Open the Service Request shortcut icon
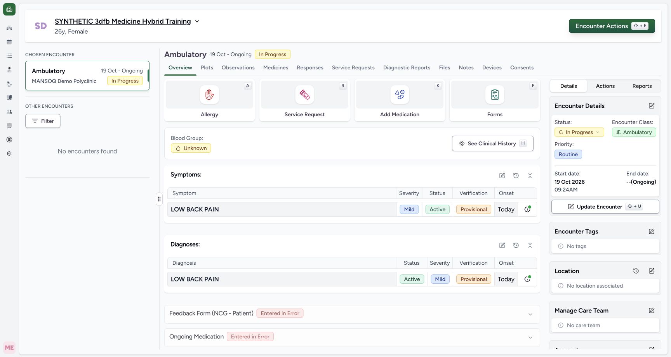Screen dimensions: 671x357 click(304, 95)
